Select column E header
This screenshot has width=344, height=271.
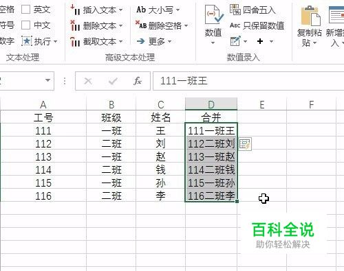[x=262, y=104]
